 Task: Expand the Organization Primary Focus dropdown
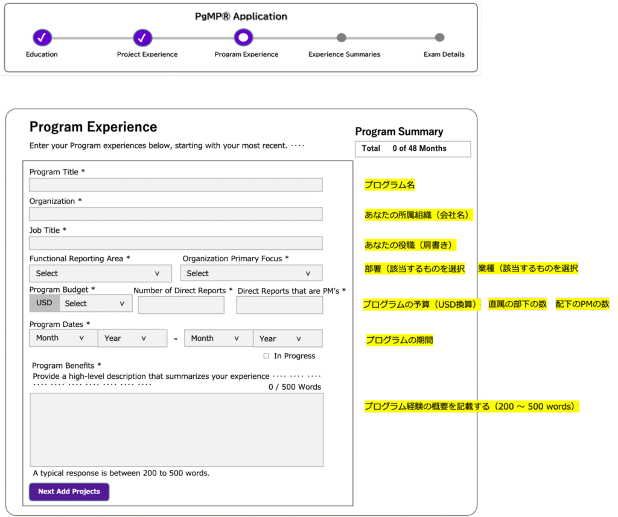(251, 273)
